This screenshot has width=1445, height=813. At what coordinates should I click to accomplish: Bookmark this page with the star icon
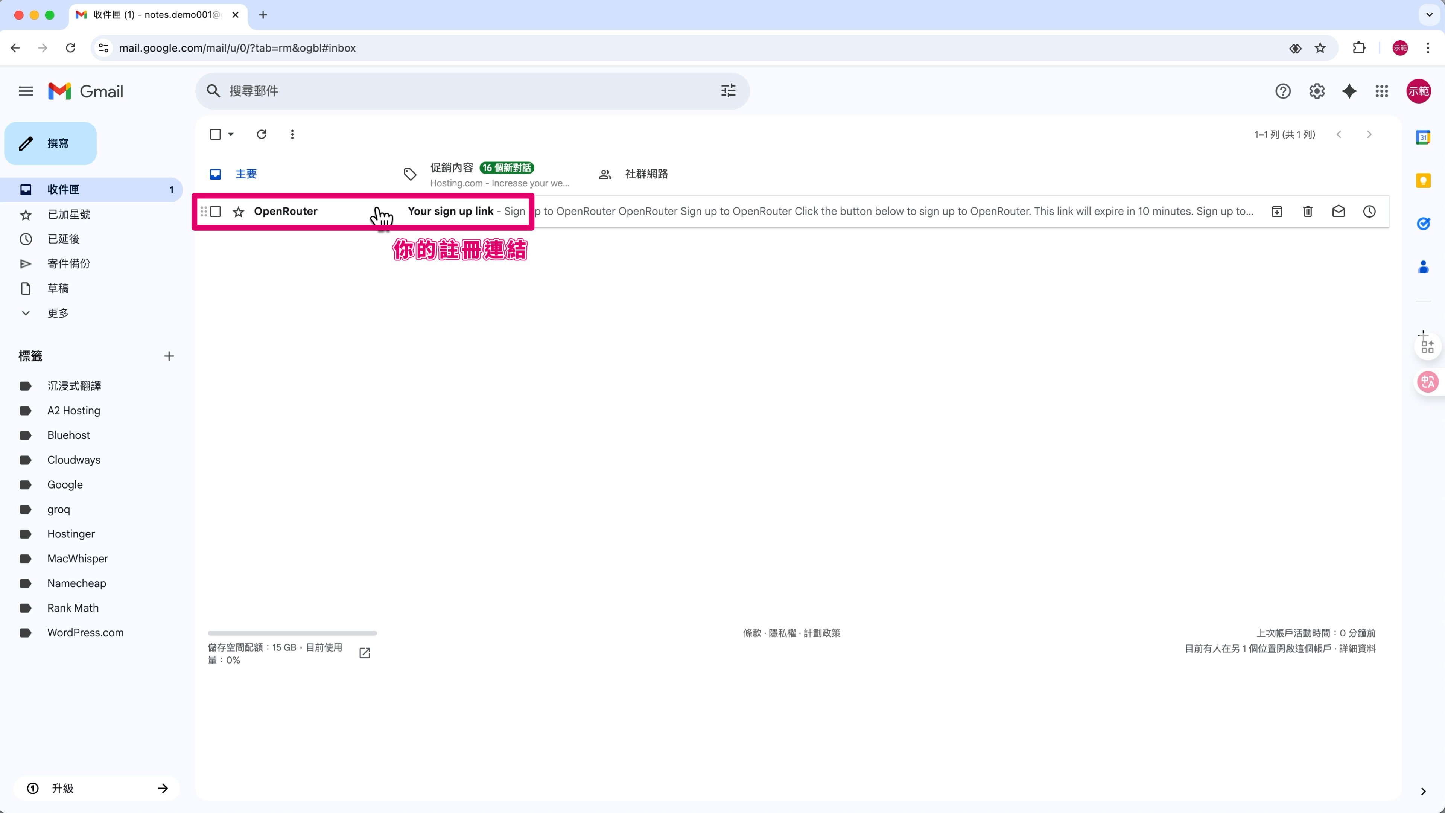coord(1320,48)
